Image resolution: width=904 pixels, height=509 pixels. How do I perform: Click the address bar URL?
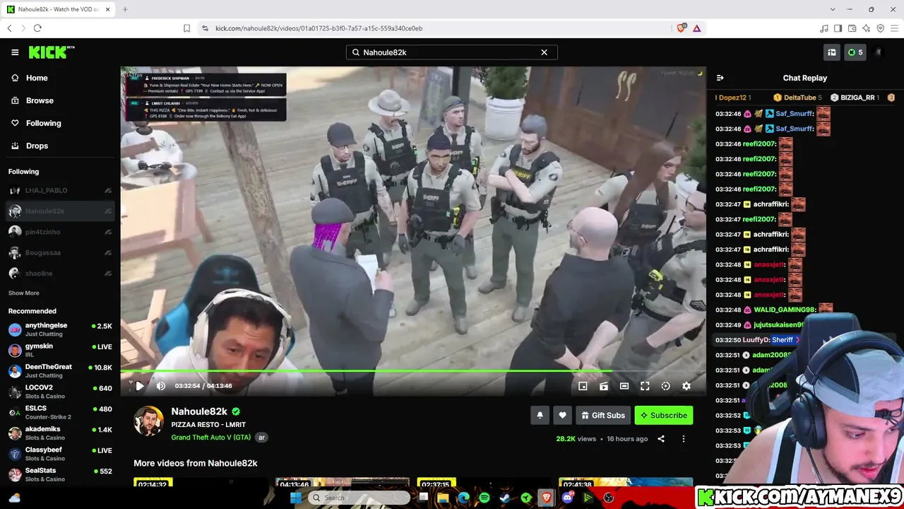[319, 28]
